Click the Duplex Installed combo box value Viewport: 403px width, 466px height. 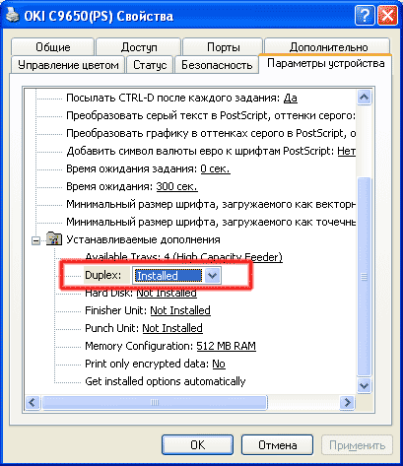click(168, 276)
